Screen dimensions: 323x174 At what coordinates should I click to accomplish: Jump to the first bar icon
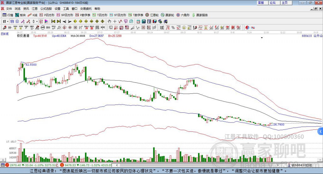[53, 21]
